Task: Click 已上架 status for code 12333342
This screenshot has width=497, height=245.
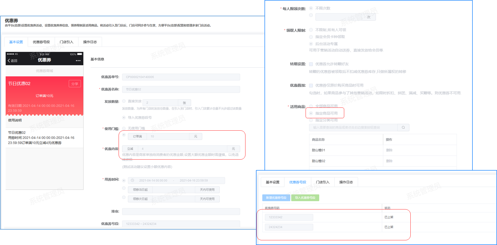Action: 389,217
